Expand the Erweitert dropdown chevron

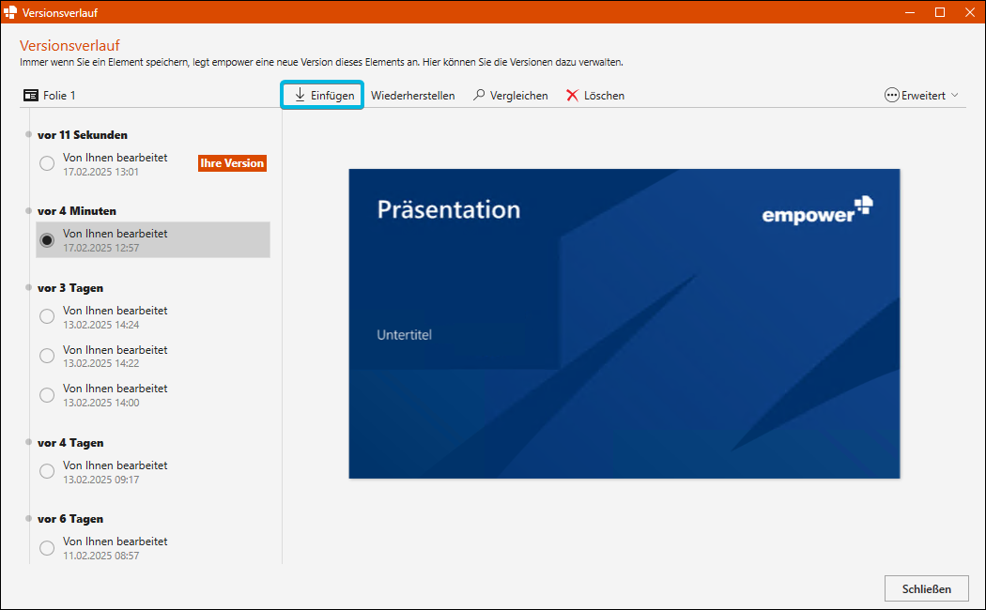955,96
